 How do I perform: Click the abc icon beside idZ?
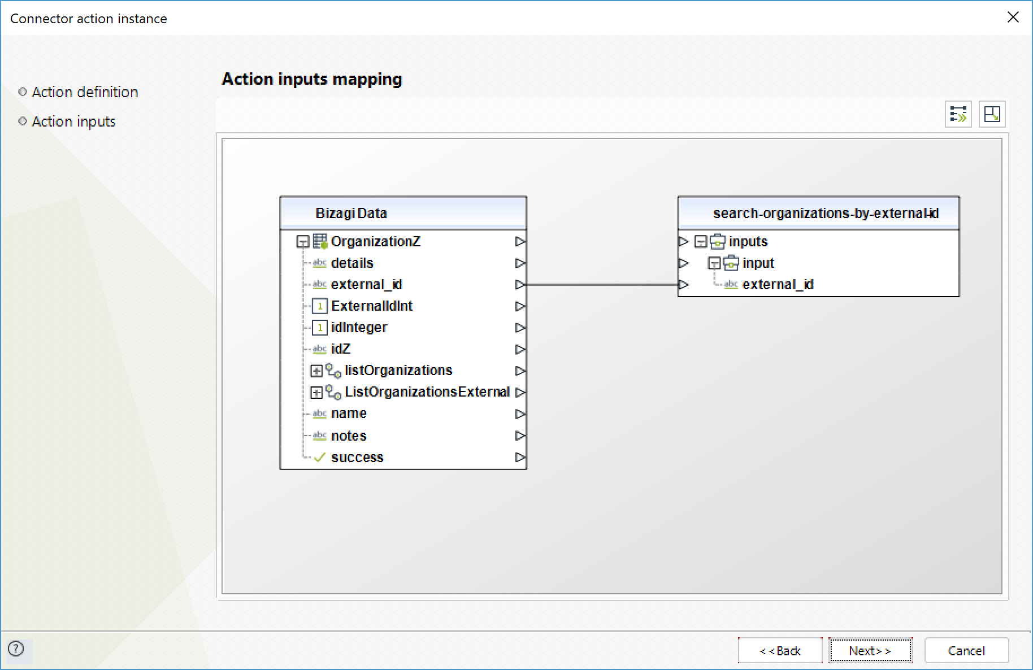pos(319,349)
